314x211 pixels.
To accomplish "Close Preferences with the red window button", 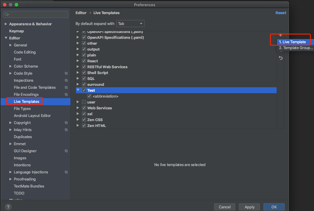I will coord(5,5).
